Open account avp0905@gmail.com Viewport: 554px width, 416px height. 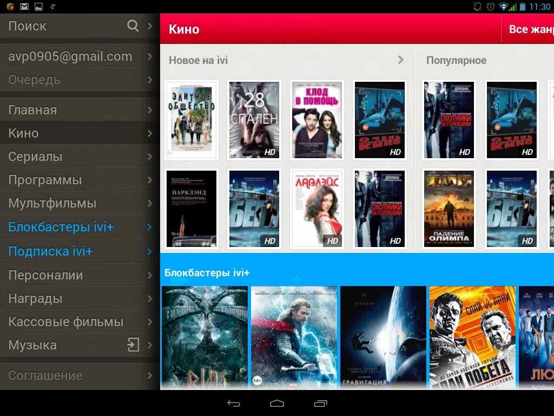tap(80, 56)
